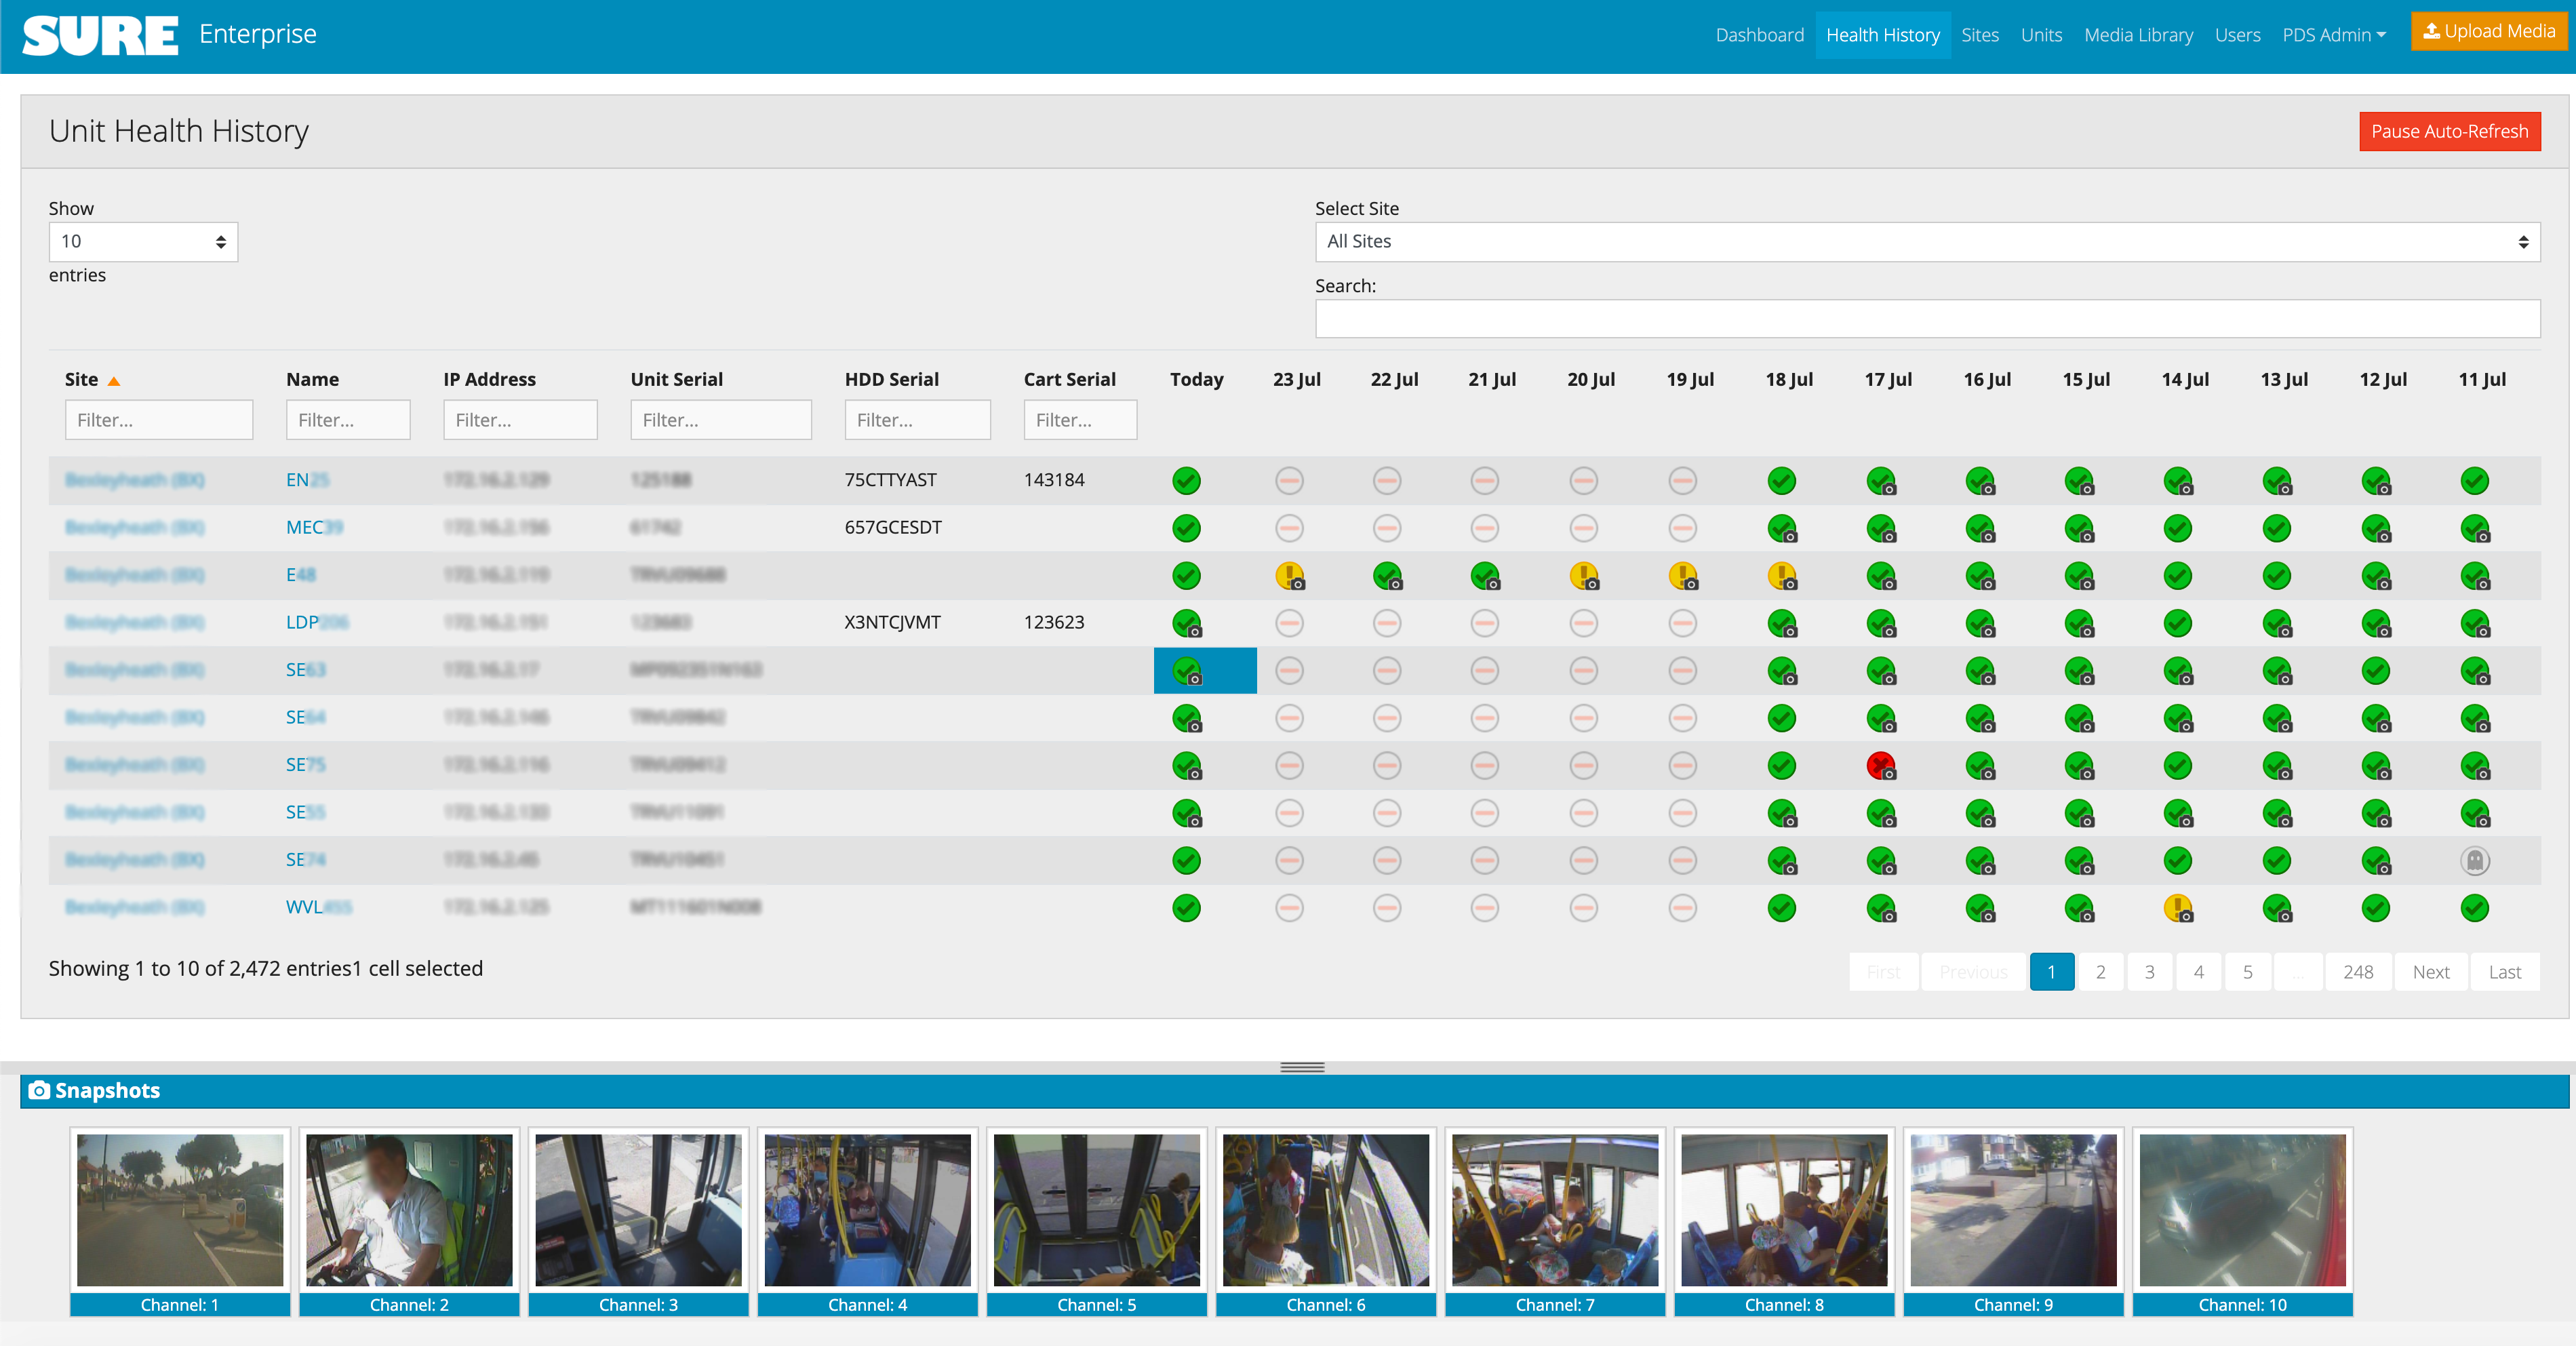Click the Unit Serial filter field
The width and height of the screenshot is (2576, 1346).
[721, 420]
